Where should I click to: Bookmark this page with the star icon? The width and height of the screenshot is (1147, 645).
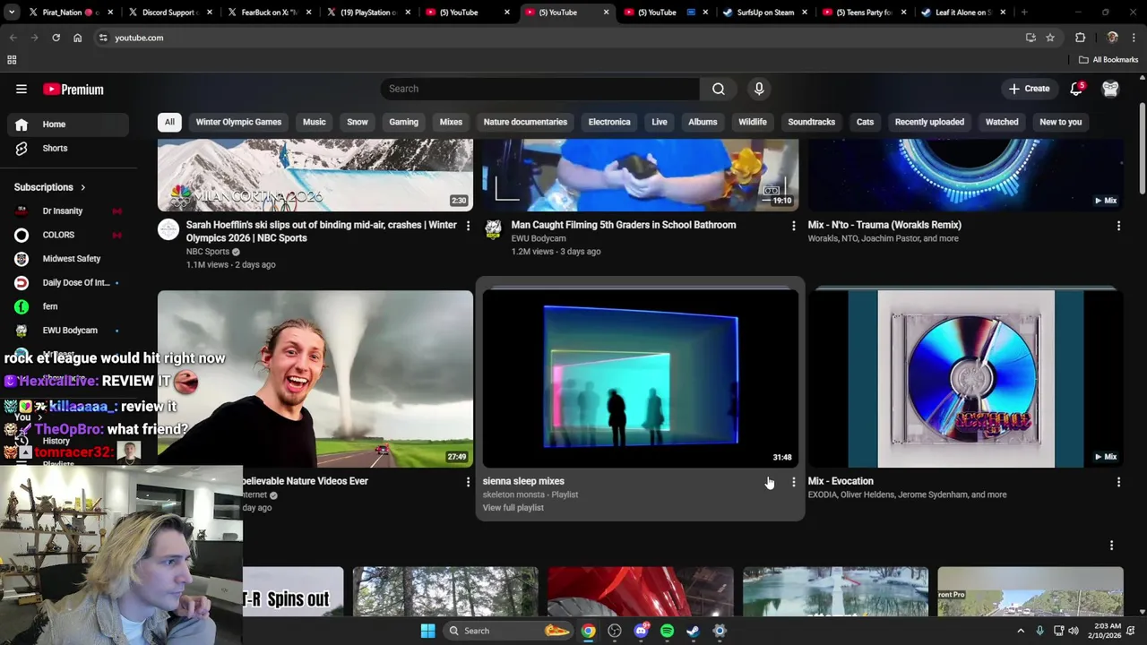click(x=1050, y=38)
